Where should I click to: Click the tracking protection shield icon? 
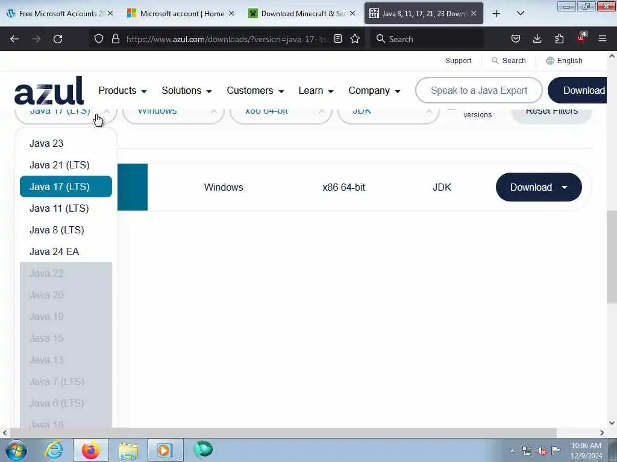click(99, 38)
